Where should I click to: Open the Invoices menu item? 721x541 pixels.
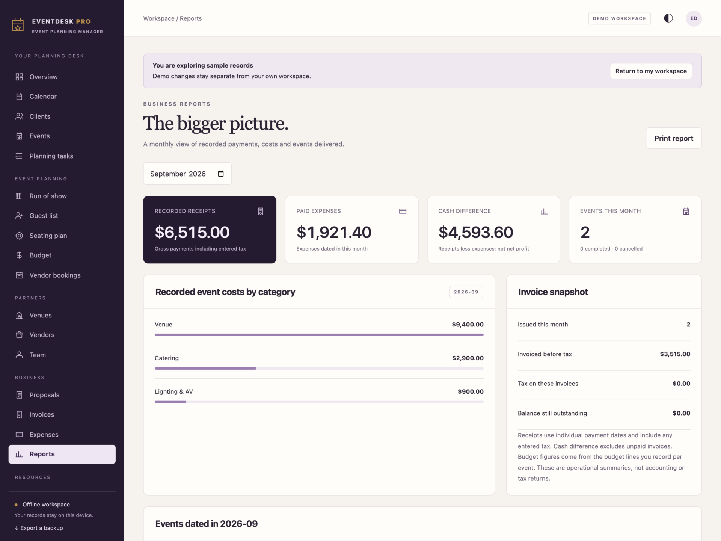(62, 414)
